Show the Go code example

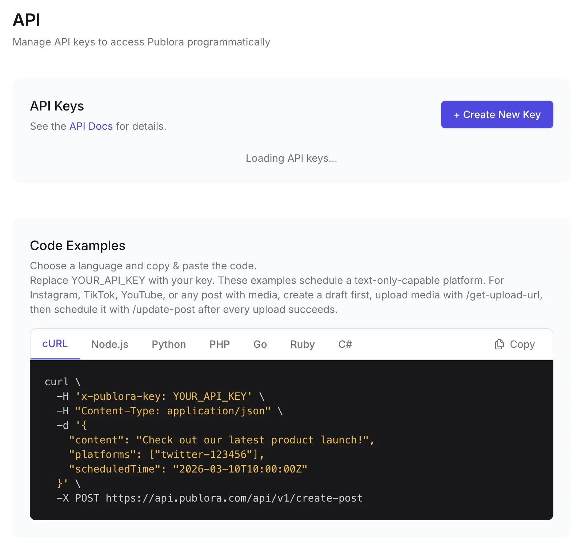[x=260, y=344]
